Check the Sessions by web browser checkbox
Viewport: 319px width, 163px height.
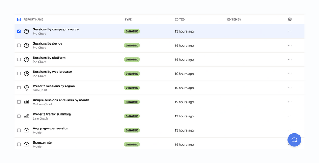[x=19, y=74]
